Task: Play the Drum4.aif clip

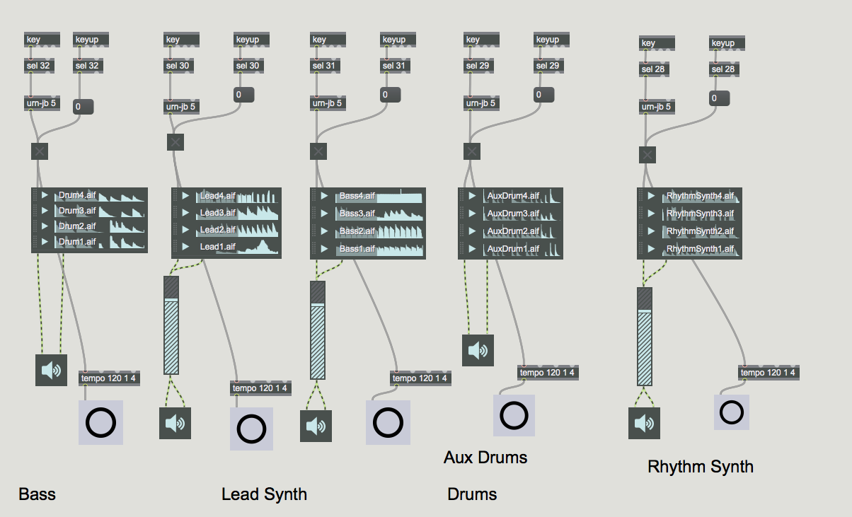Action: pyautogui.click(x=45, y=195)
